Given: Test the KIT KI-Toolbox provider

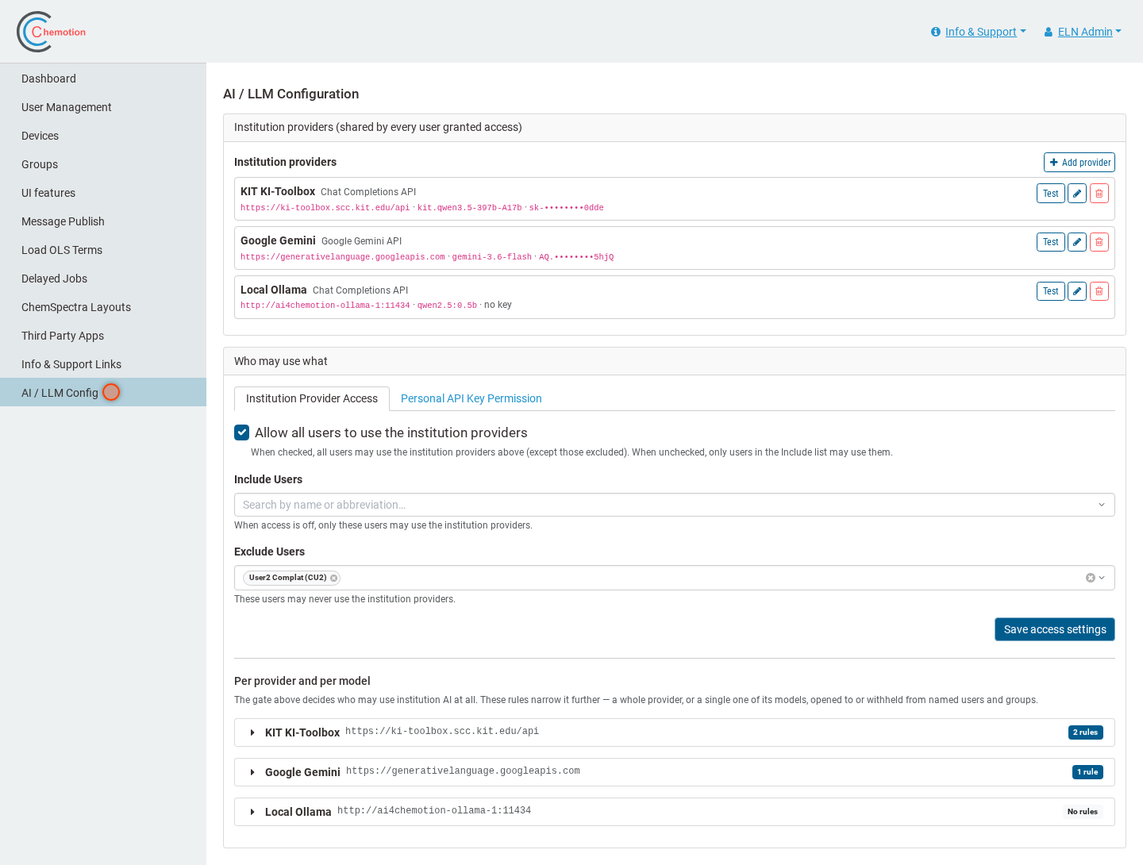Looking at the screenshot, I should 1051,194.
